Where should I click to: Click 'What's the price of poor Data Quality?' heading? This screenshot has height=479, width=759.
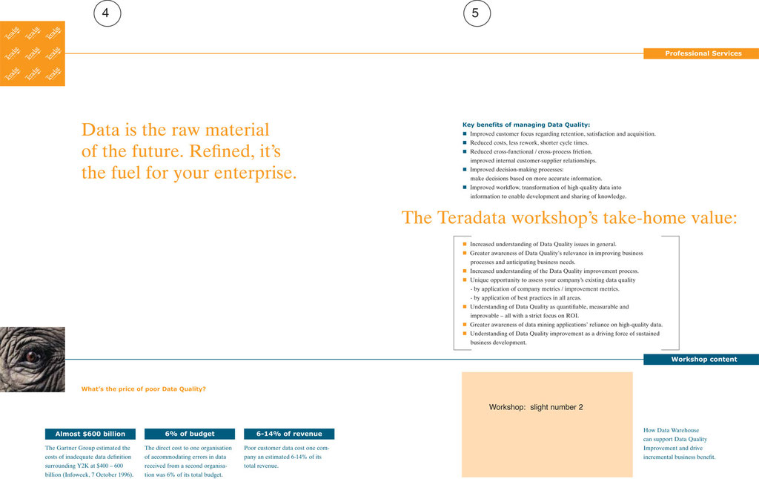143,389
